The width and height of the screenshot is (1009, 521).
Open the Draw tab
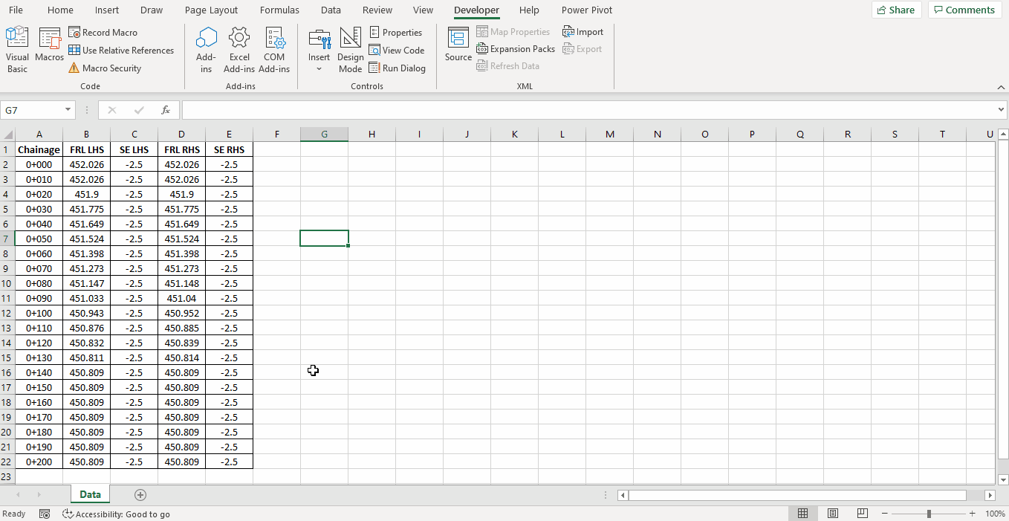152,10
